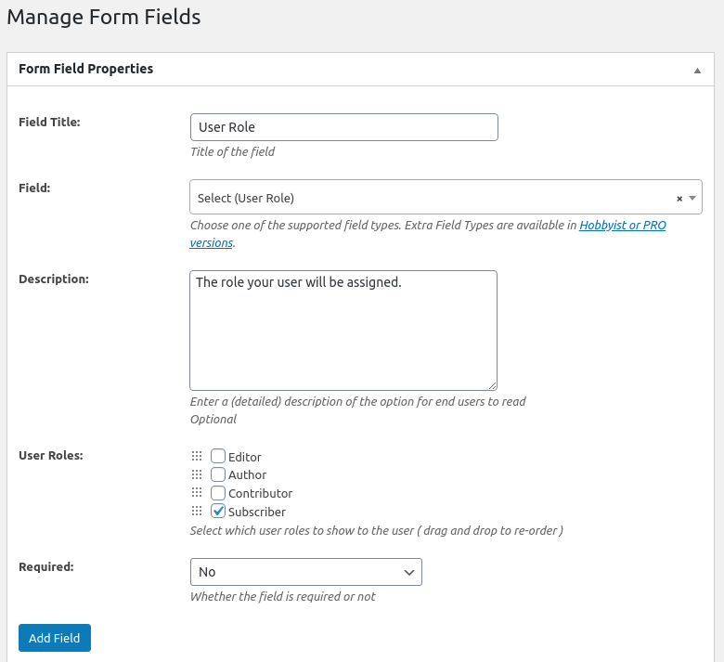
Task: Enable the Editor user role checkbox
Action: [x=218, y=456]
